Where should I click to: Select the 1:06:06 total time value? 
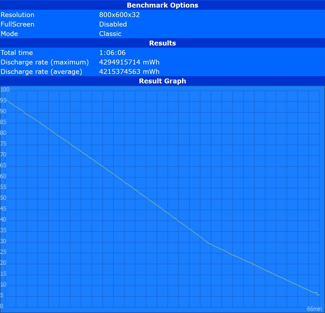(x=112, y=53)
